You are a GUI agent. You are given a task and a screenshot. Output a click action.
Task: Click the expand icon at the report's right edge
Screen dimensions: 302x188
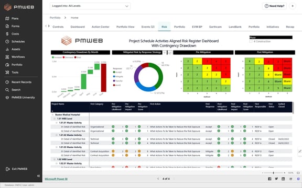coord(300,151)
